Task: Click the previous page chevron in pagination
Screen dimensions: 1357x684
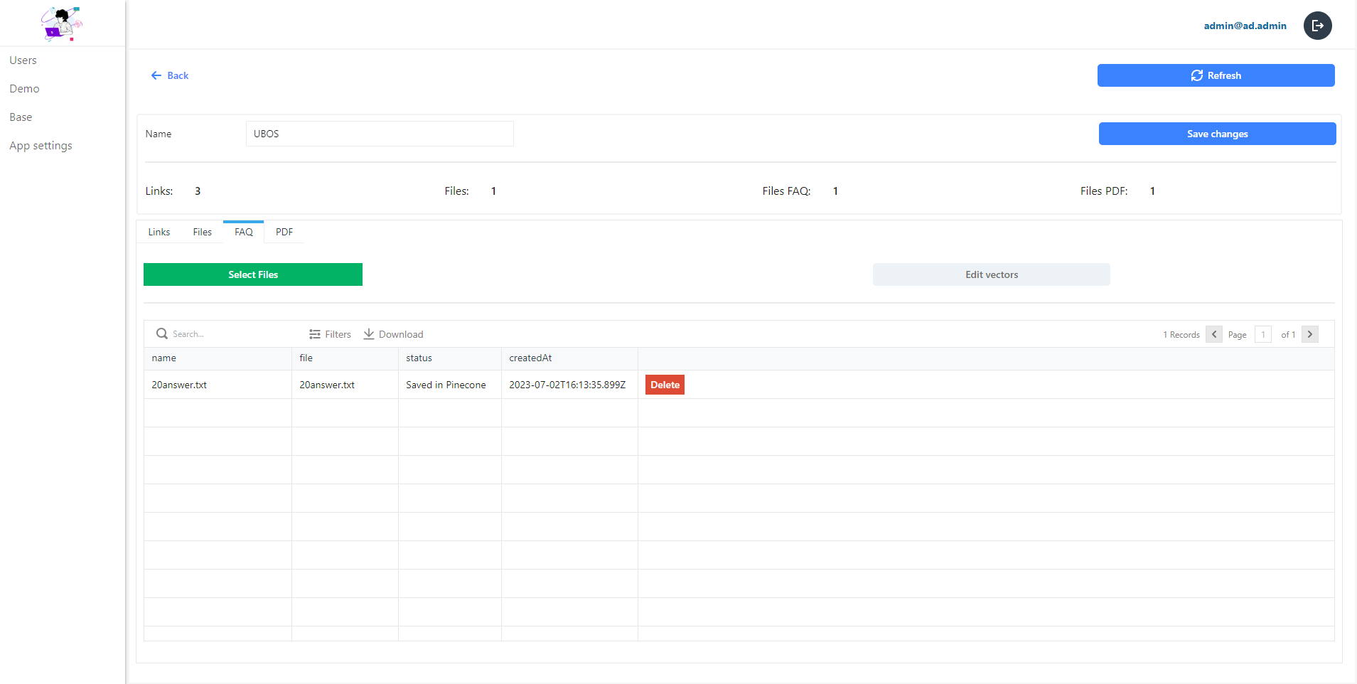Action: (x=1213, y=334)
